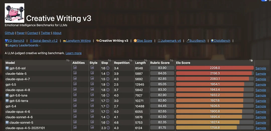This screenshot has width=271, height=131.
Task: View Sample for claude-sonnet-5
Action: [x=261, y=122]
